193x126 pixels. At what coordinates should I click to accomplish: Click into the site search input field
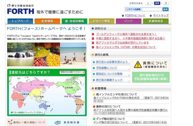point(152,9)
